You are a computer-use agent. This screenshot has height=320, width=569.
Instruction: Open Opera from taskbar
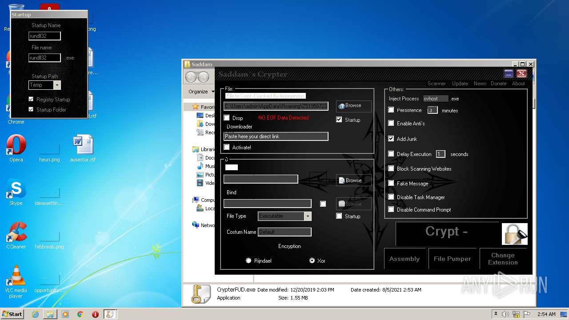(95, 314)
